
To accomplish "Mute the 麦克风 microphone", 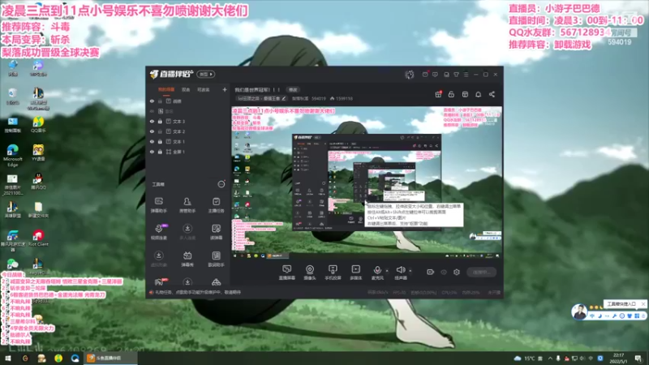I will coord(377,273).
